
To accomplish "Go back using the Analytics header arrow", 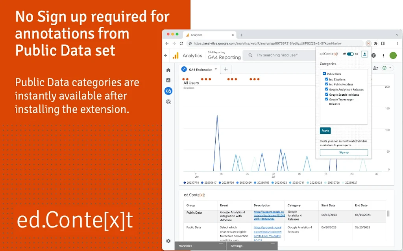I will [x=166, y=55].
